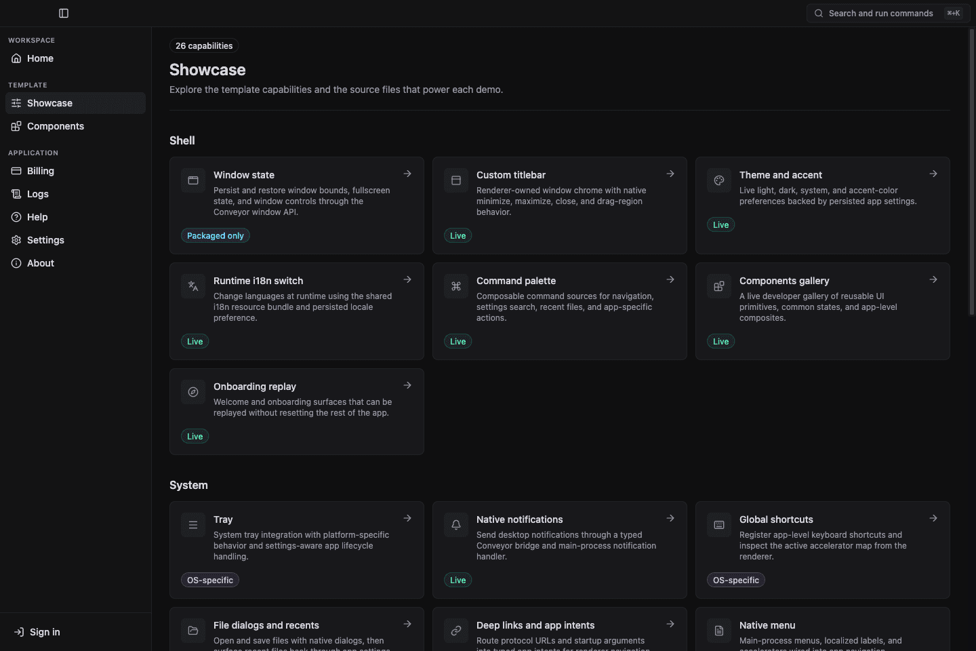976x651 pixels.
Task: Click the Packaged only badge
Action: [x=216, y=235]
